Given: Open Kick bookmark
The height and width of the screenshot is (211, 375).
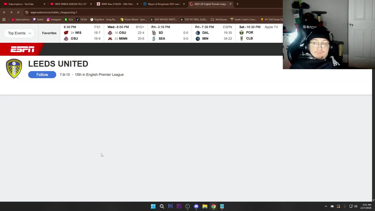Looking at the screenshot, I should click(69, 20).
